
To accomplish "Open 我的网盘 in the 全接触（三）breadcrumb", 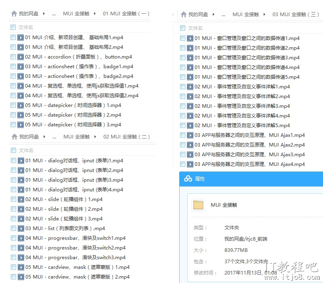I will coord(198,15).
